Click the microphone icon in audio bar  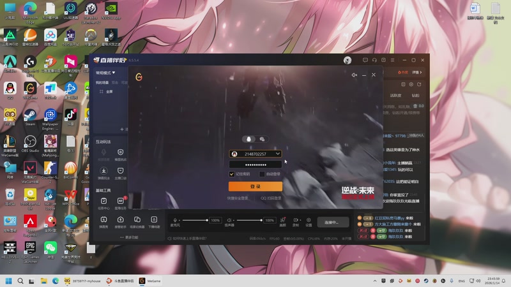[175, 221]
